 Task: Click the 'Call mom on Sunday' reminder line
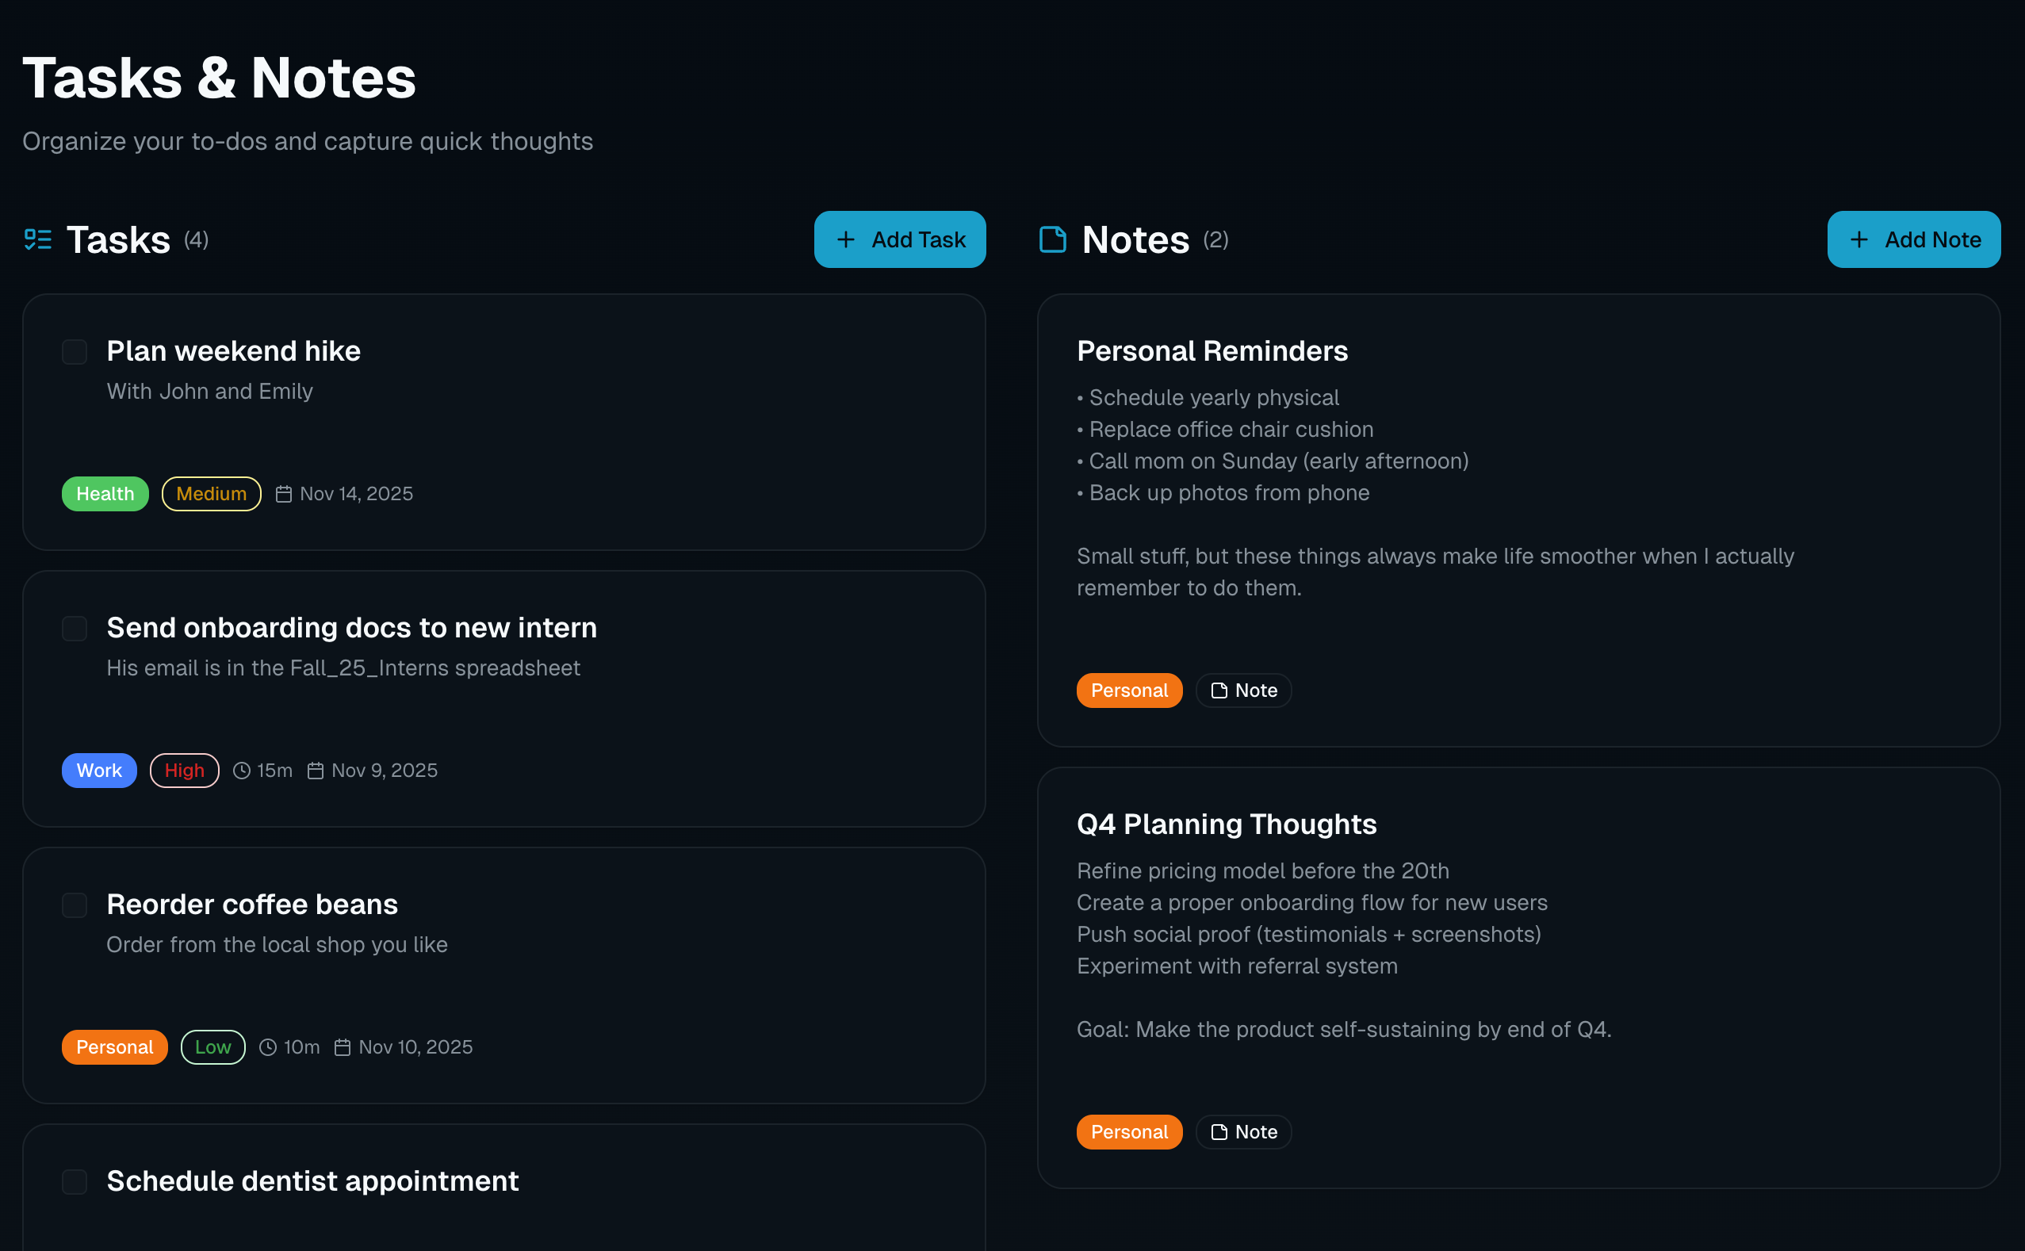tap(1273, 461)
